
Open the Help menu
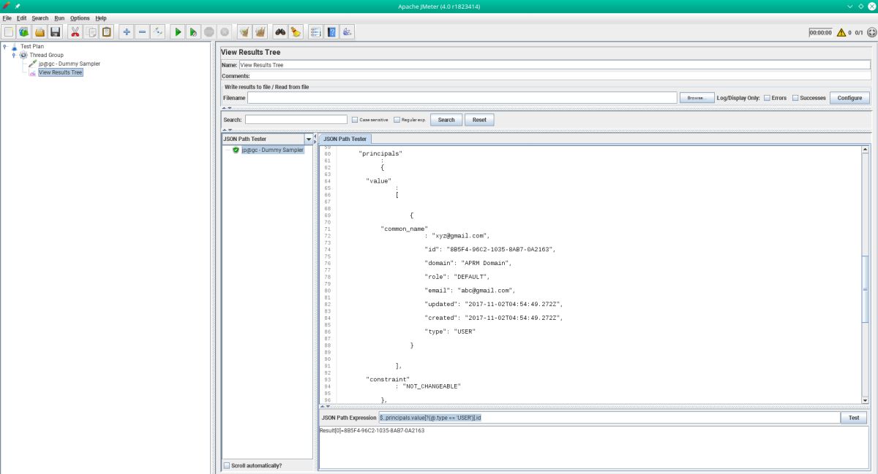tap(101, 18)
